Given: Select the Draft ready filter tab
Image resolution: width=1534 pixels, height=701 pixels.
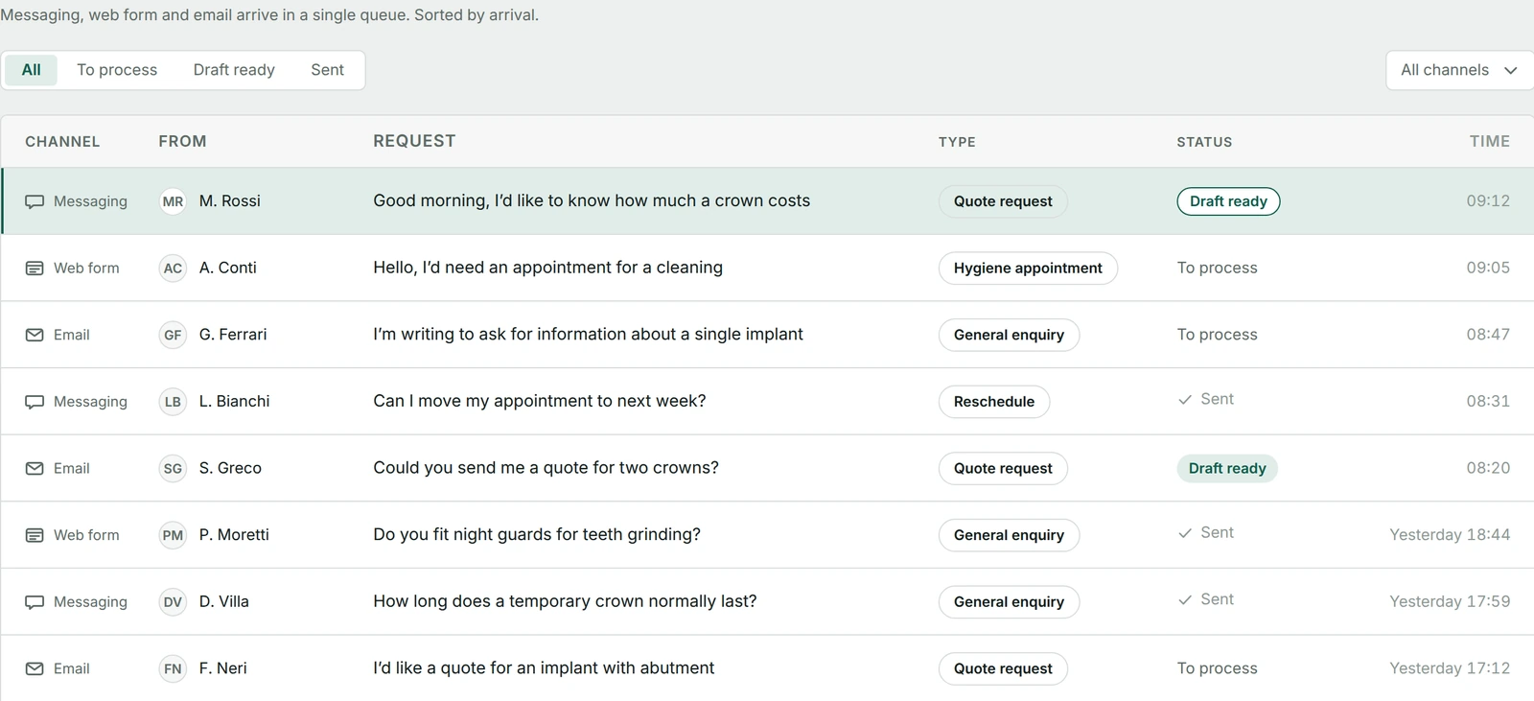Looking at the screenshot, I should [234, 70].
